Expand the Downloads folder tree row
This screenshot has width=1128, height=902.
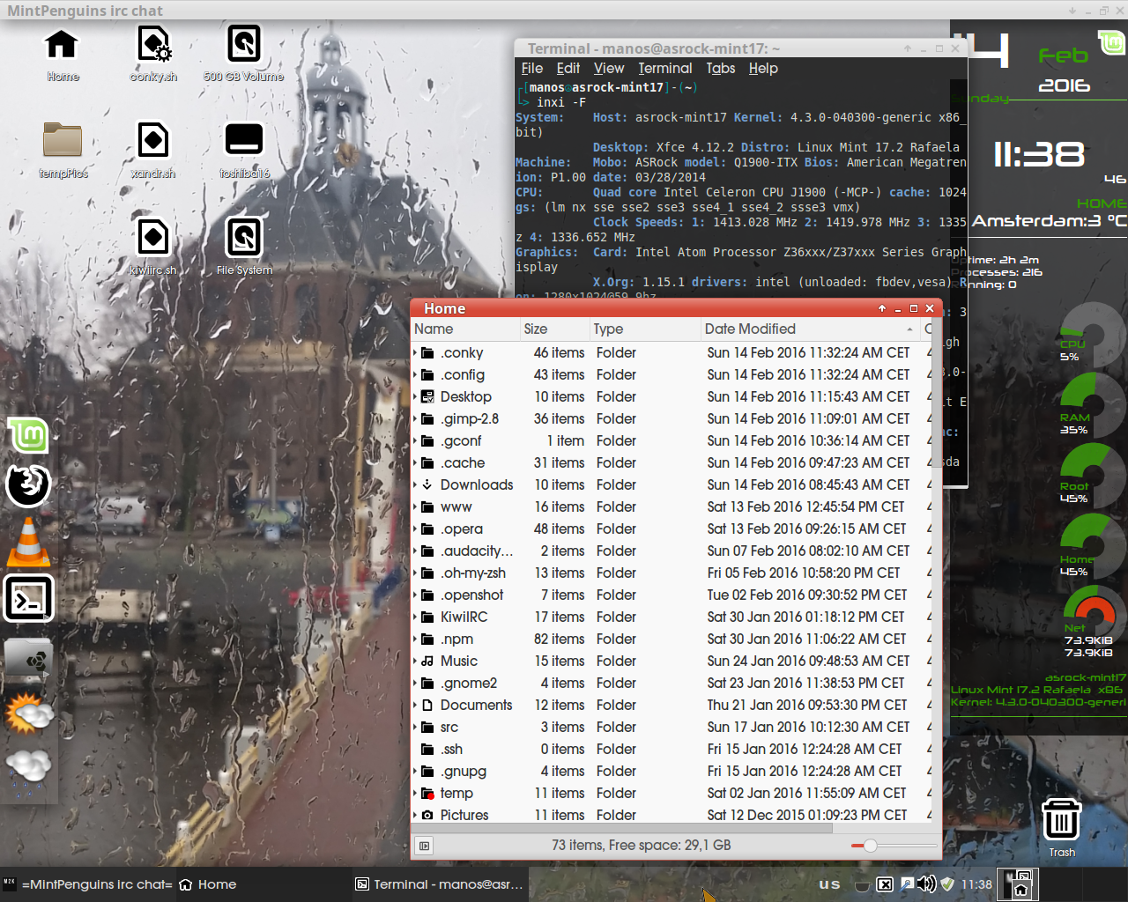(x=415, y=484)
